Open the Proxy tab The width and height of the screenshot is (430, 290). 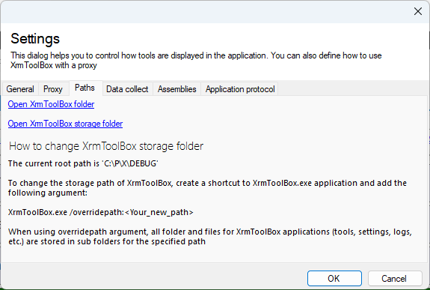[53, 89]
